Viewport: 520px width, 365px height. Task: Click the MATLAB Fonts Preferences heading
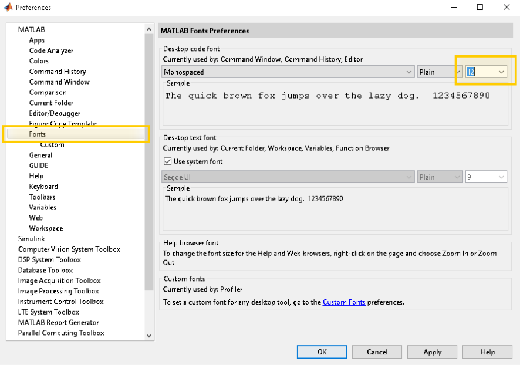tap(205, 31)
